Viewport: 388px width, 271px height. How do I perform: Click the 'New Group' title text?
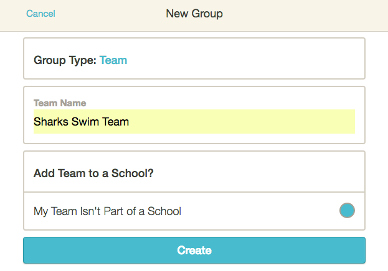click(x=194, y=14)
